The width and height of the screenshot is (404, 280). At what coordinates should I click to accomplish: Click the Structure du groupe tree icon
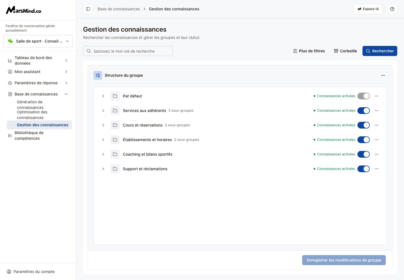98,75
